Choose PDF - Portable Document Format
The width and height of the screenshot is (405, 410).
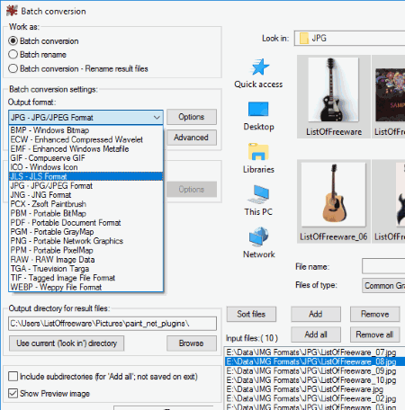(x=85, y=223)
